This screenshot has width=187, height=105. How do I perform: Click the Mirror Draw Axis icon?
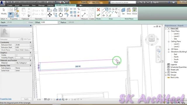(x=66, y=10)
